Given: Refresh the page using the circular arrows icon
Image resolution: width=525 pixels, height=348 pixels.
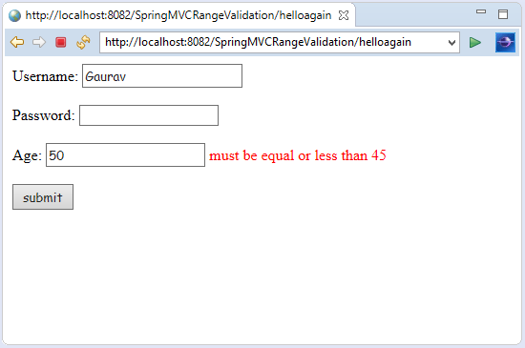Looking at the screenshot, I should (x=83, y=43).
